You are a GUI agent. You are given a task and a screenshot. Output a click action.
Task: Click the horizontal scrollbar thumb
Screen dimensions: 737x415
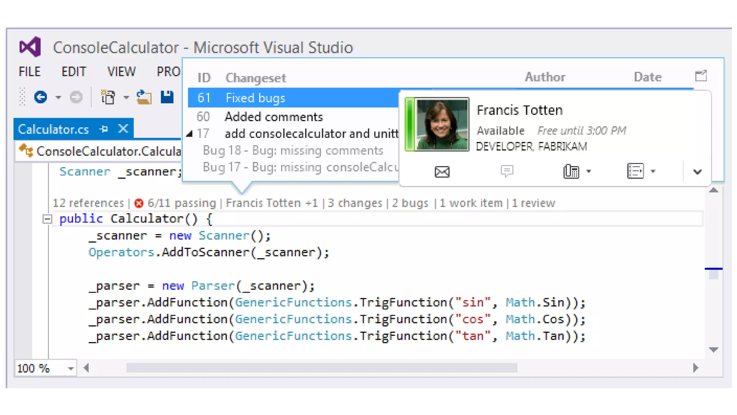coord(321,368)
